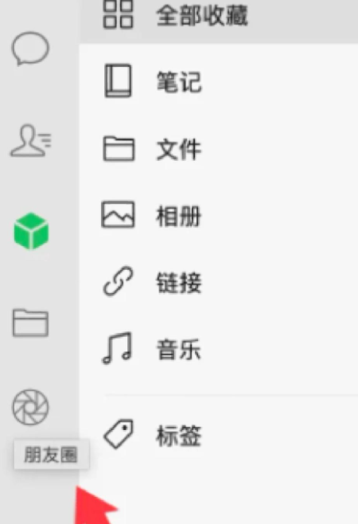Filter favorites by 音乐 label
358x524 pixels.
(179, 350)
